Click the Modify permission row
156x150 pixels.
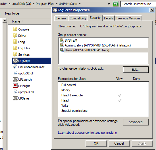(103, 90)
